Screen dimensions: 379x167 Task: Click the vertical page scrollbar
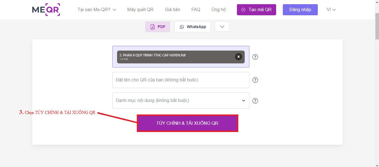(377, 26)
